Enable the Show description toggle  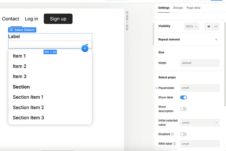click(183, 109)
